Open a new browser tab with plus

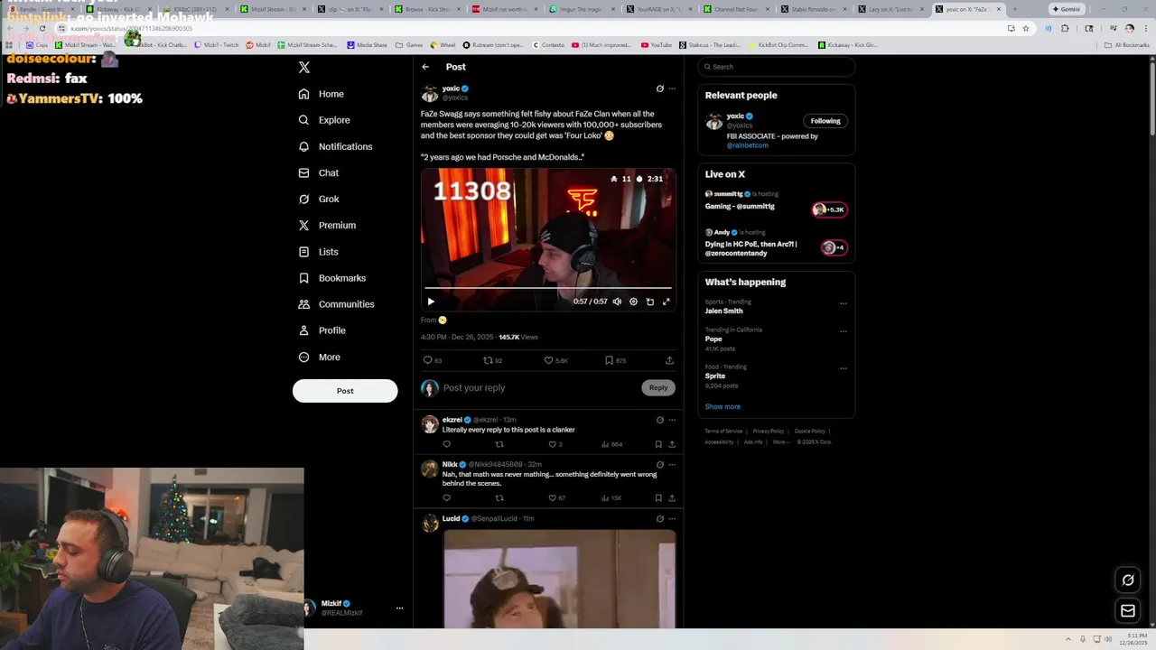[x=1014, y=9]
